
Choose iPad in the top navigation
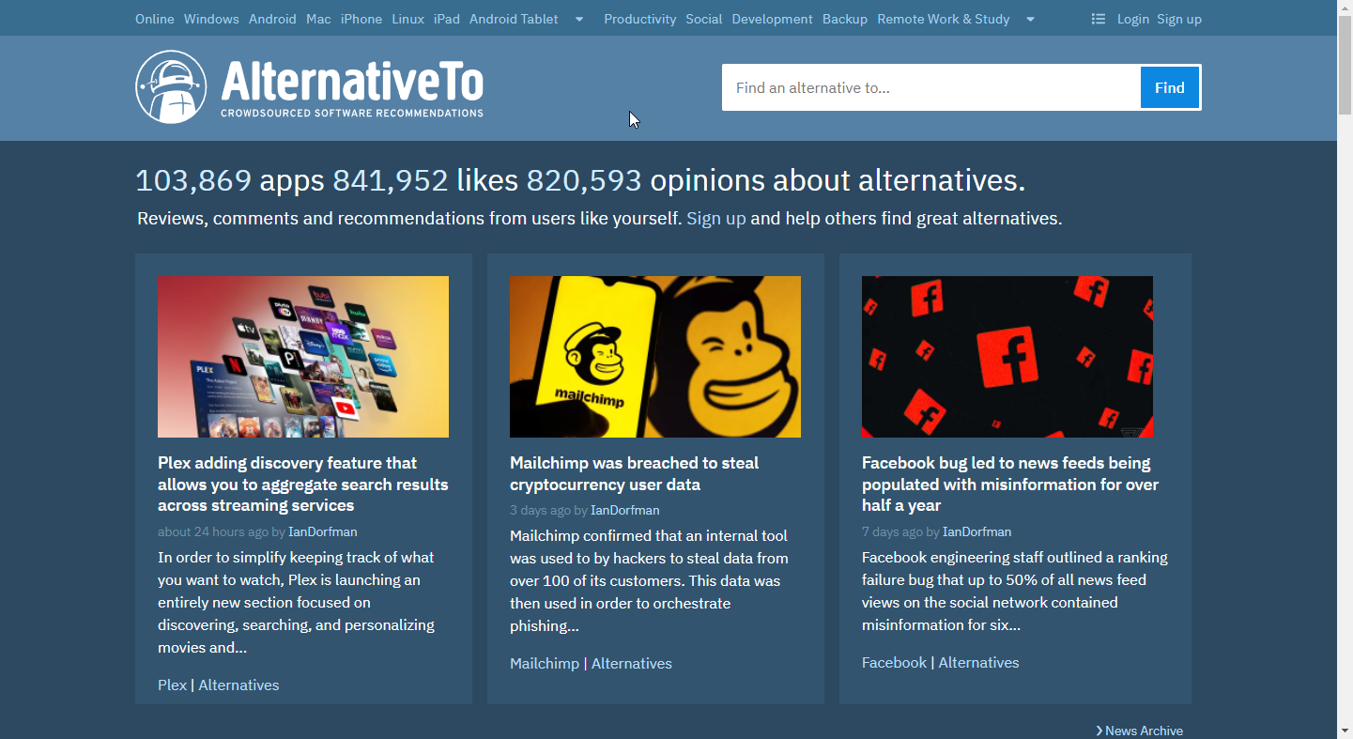(447, 19)
